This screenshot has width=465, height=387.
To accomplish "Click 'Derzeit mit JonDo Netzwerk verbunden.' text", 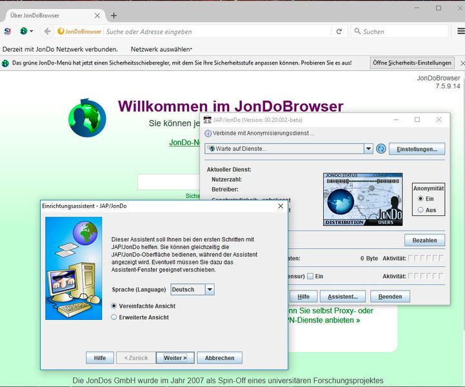I will tap(60, 49).
